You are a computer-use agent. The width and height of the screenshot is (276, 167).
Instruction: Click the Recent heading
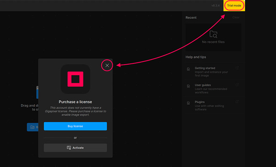[191, 18]
